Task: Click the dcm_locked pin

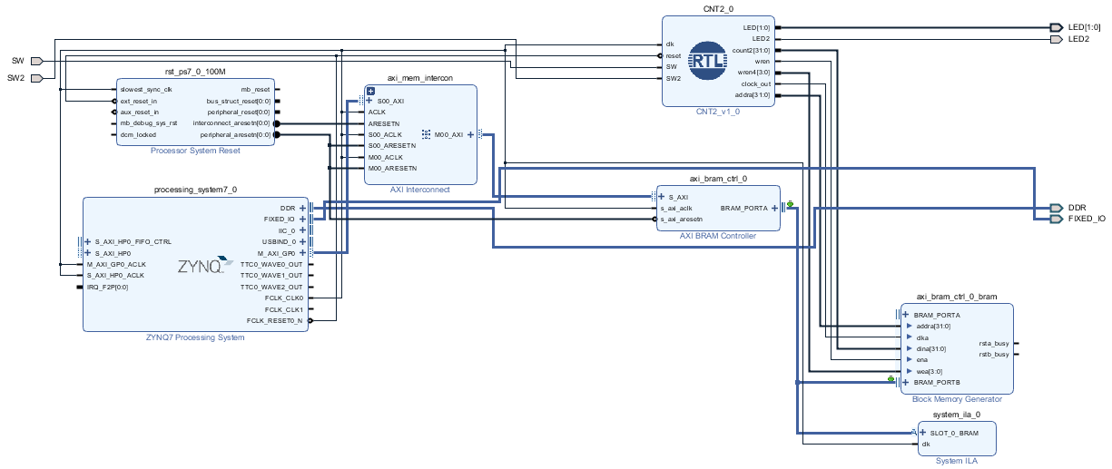Action: coord(138,134)
